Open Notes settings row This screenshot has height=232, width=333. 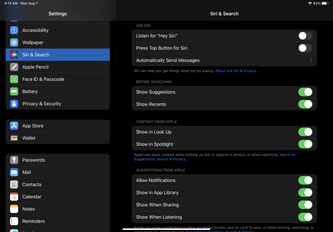coord(58,209)
